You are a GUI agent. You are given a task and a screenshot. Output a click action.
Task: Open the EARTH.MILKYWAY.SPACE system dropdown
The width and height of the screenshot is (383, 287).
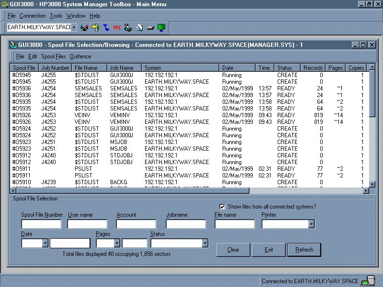pyautogui.click(x=74, y=28)
